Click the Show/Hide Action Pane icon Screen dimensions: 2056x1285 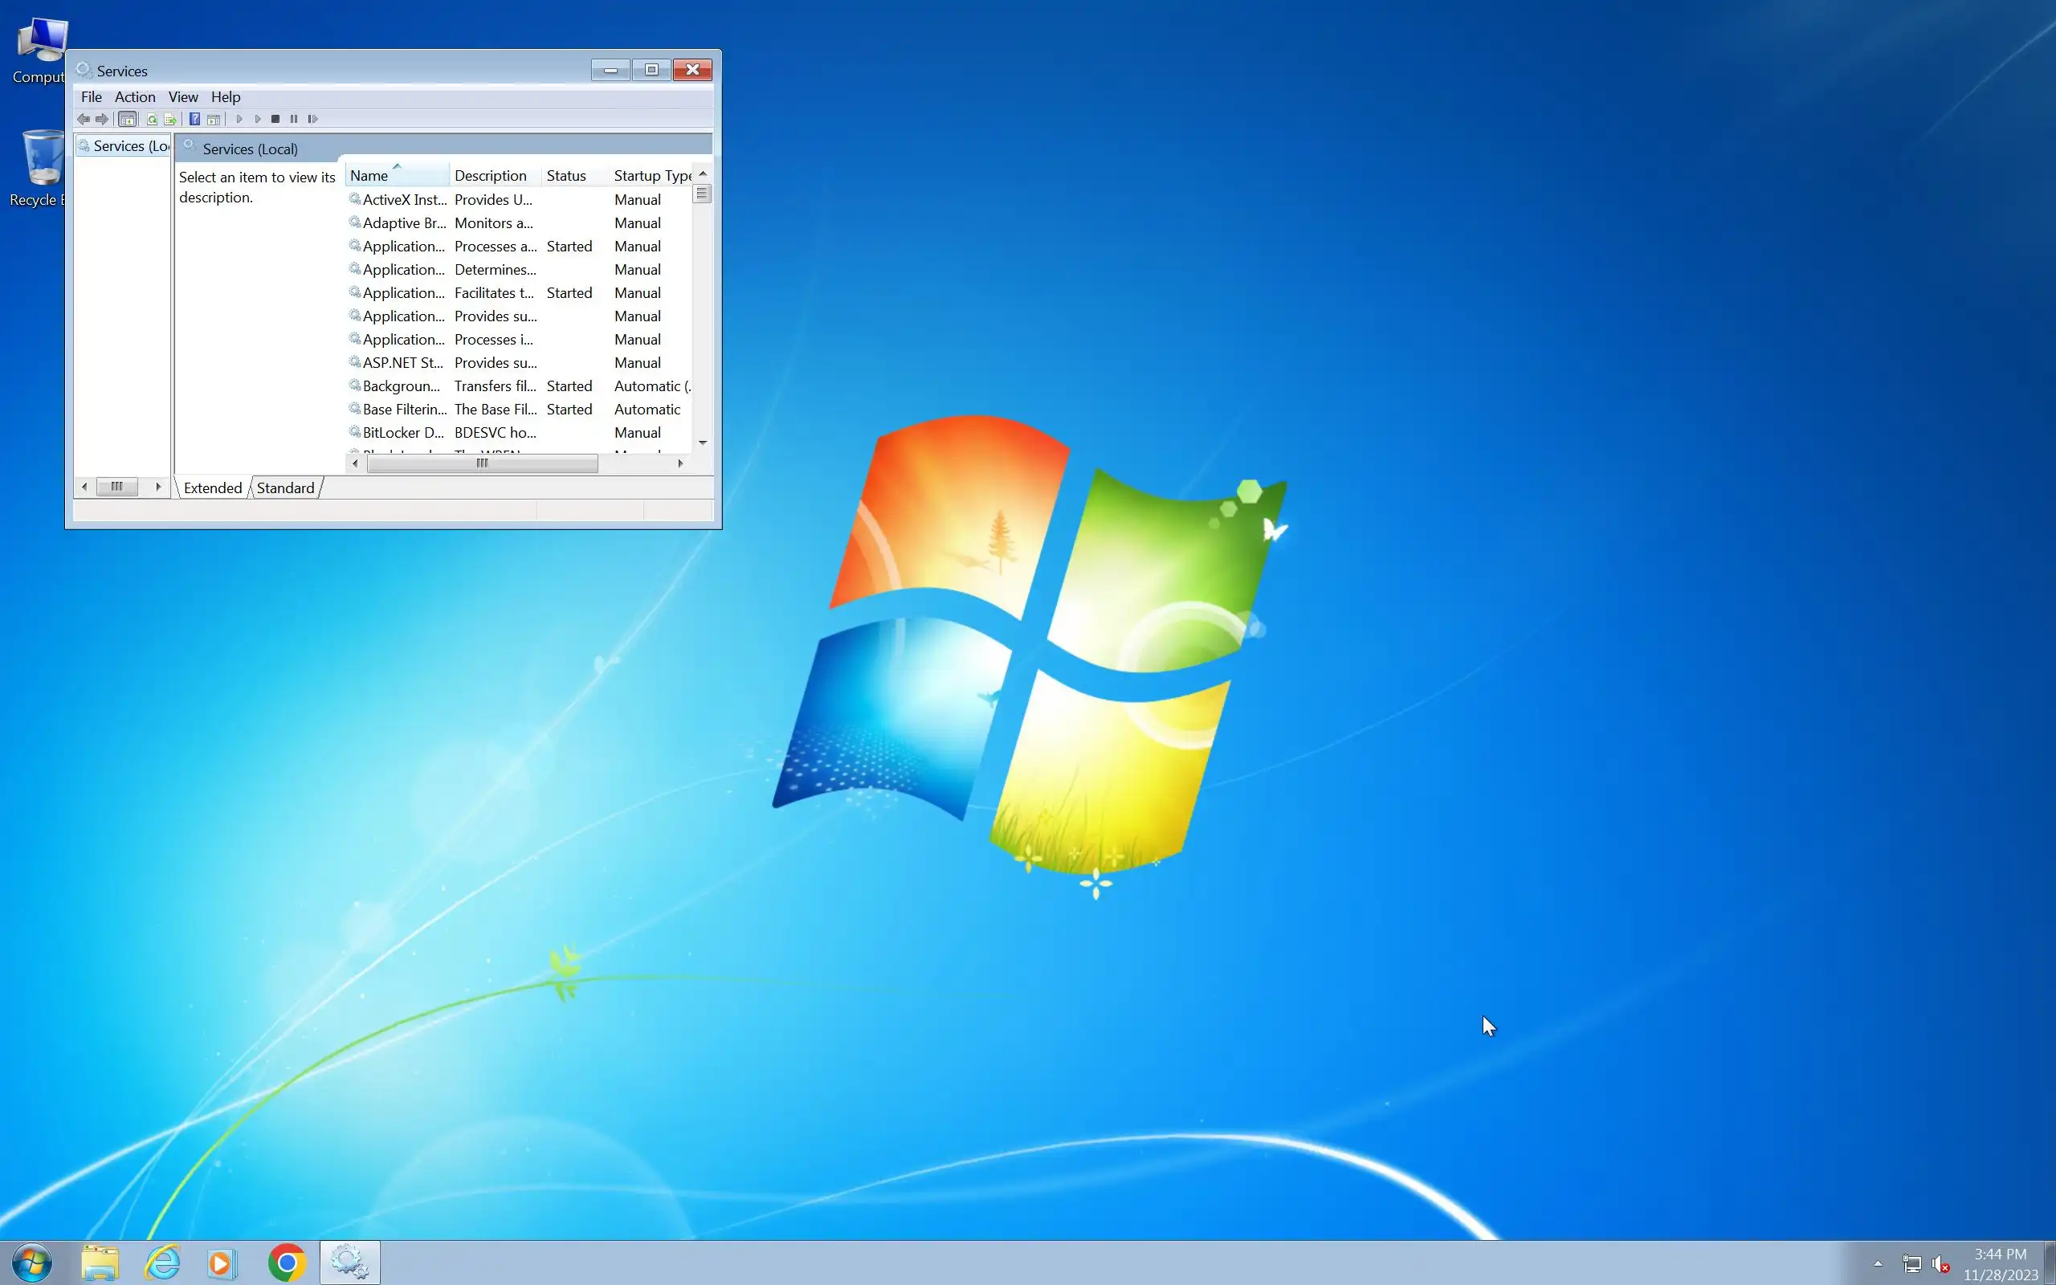(214, 119)
